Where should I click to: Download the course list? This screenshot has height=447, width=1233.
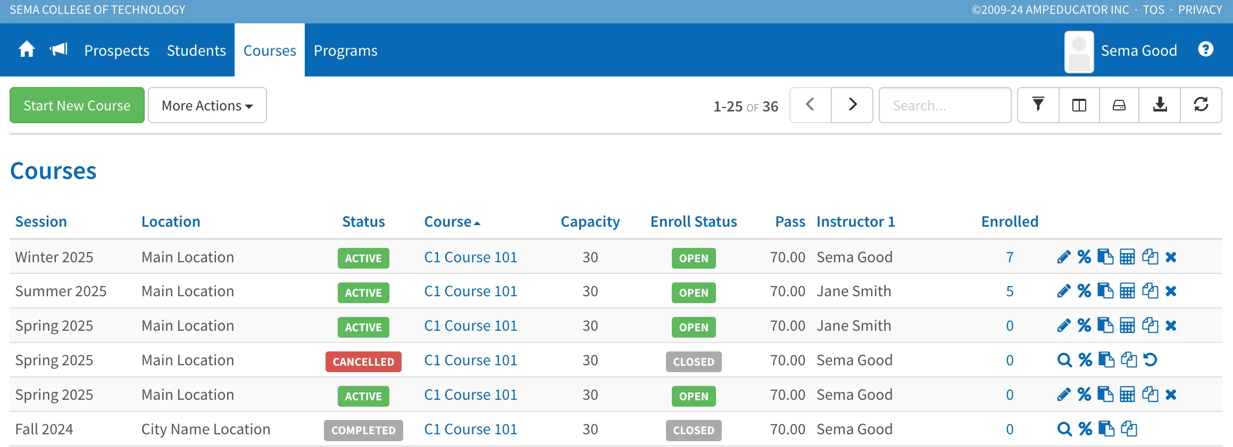[1160, 105]
